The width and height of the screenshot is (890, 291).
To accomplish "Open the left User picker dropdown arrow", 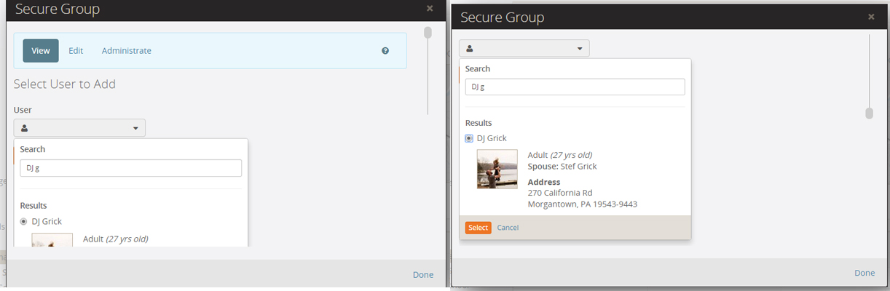I will coord(135,129).
